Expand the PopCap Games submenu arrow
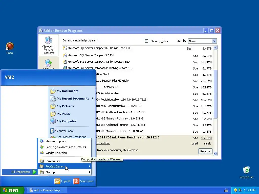The height and width of the screenshot is (194, 259). [90, 166]
